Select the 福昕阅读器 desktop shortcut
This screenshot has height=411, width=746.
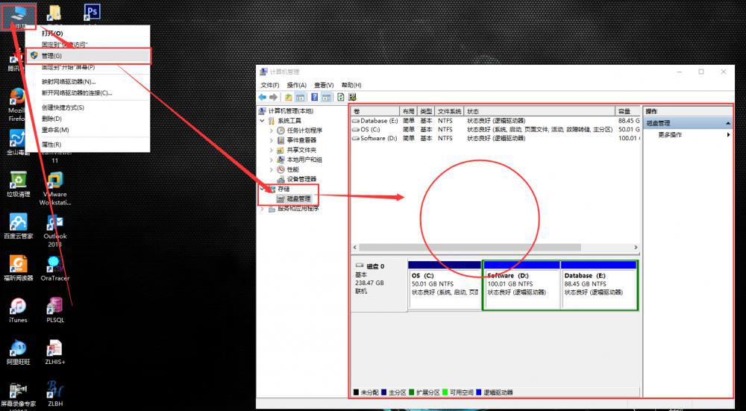pyautogui.click(x=18, y=268)
